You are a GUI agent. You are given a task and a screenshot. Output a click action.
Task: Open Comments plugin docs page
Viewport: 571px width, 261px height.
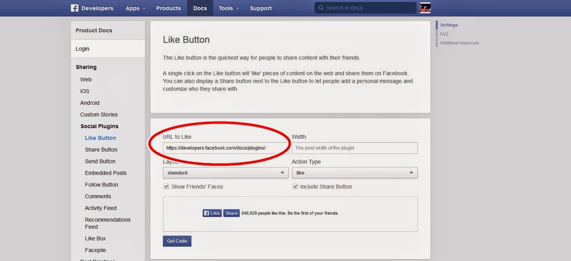coord(98,196)
